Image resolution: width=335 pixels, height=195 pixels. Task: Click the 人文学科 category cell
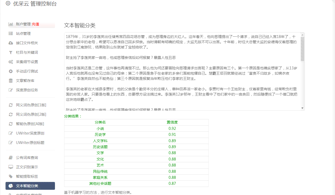pyautogui.click(x=100, y=141)
